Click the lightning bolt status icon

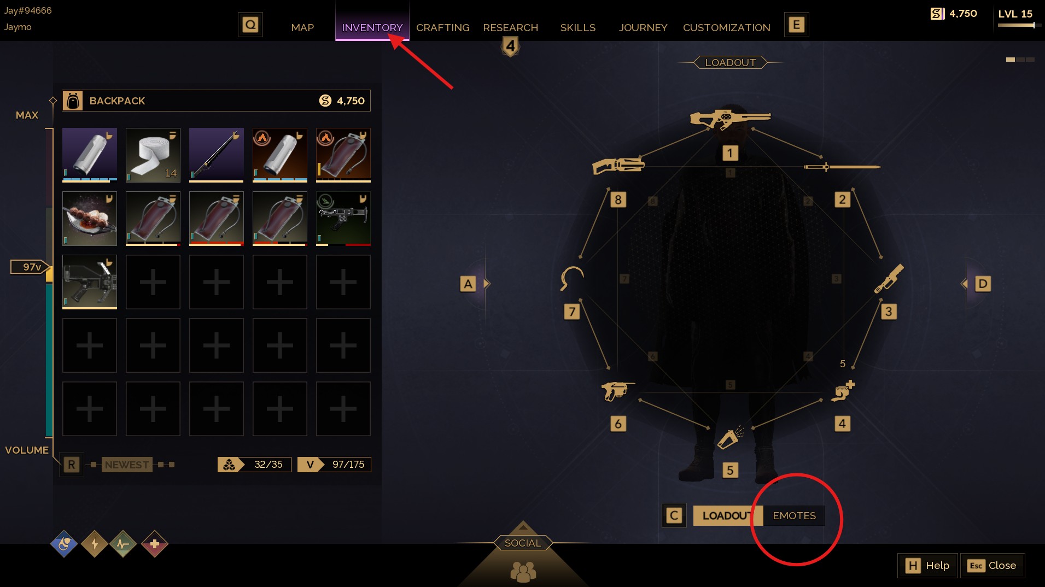click(95, 544)
